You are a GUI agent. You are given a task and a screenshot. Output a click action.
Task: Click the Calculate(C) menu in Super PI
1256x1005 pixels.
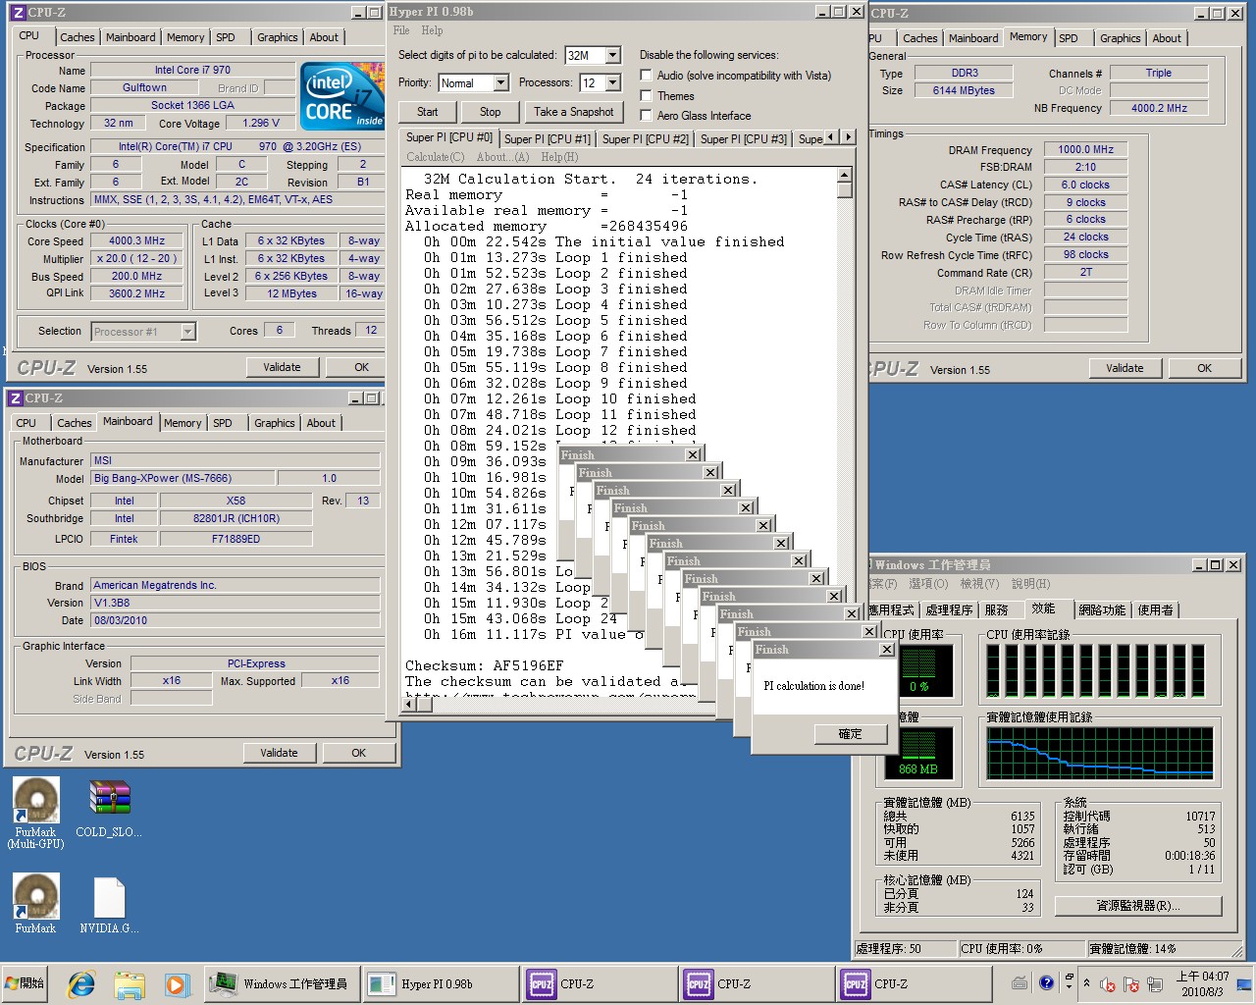435,157
